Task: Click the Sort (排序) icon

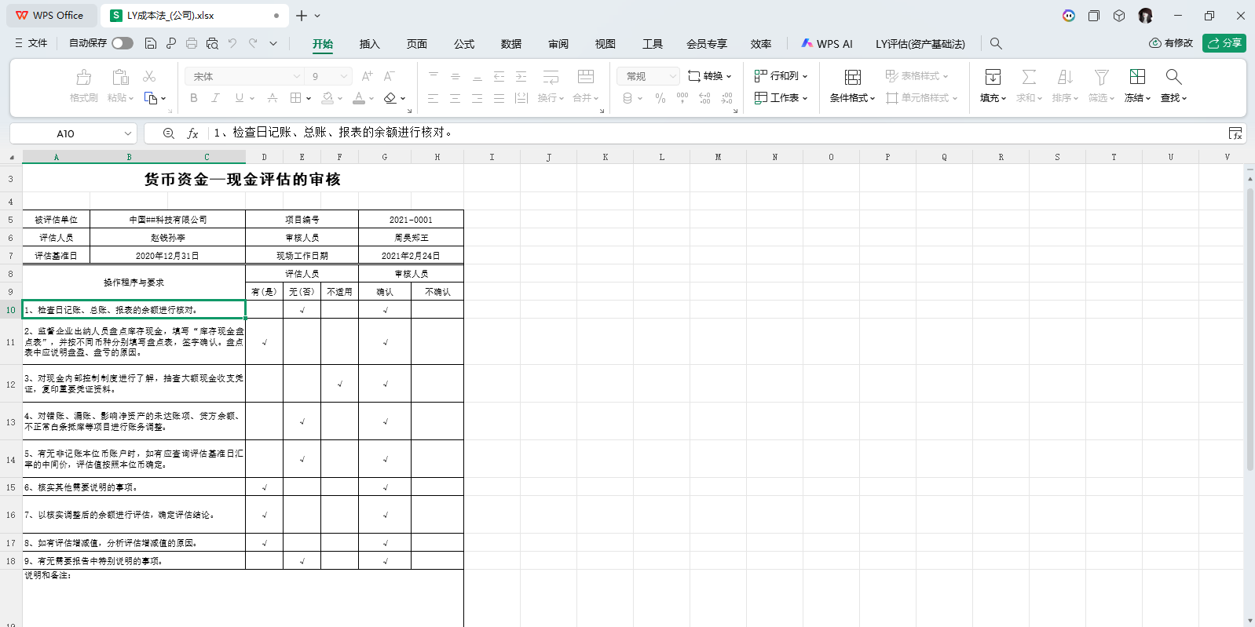Action: pyautogui.click(x=1065, y=76)
